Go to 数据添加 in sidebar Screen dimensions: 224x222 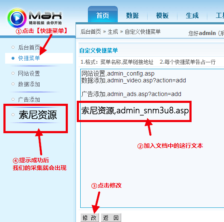tap(29, 84)
